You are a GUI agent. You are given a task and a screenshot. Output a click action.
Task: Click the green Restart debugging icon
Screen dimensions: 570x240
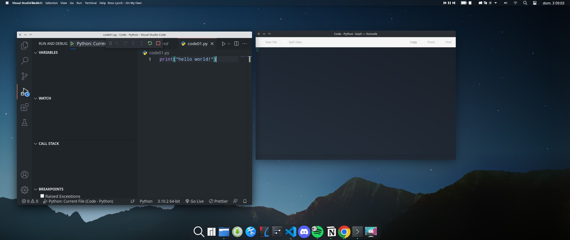[150, 43]
